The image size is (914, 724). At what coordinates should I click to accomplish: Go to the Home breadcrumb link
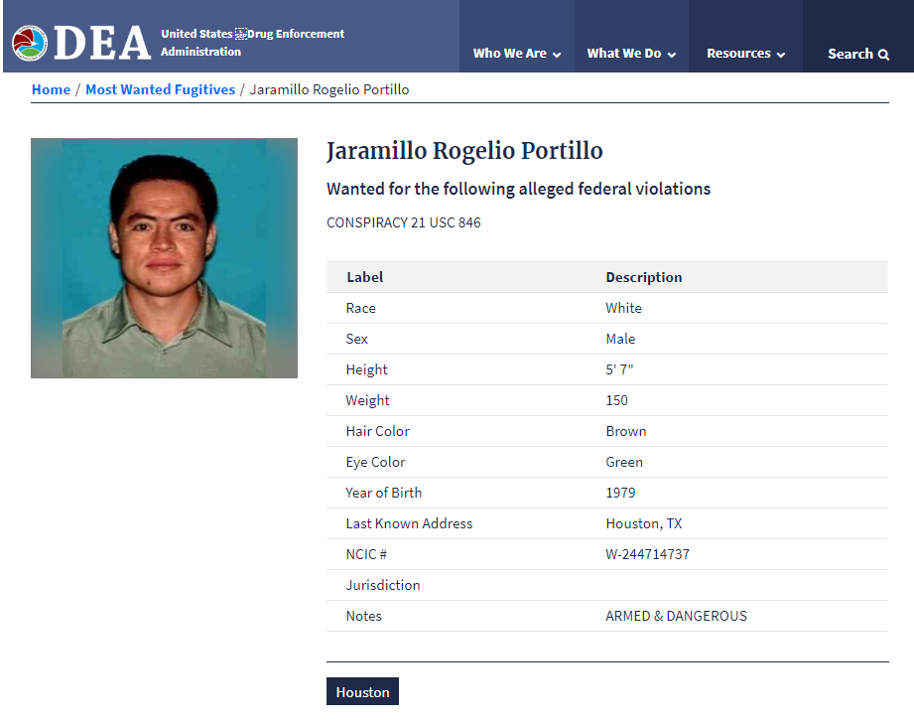51,89
